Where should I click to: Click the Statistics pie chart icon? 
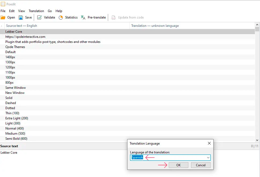point(61,17)
